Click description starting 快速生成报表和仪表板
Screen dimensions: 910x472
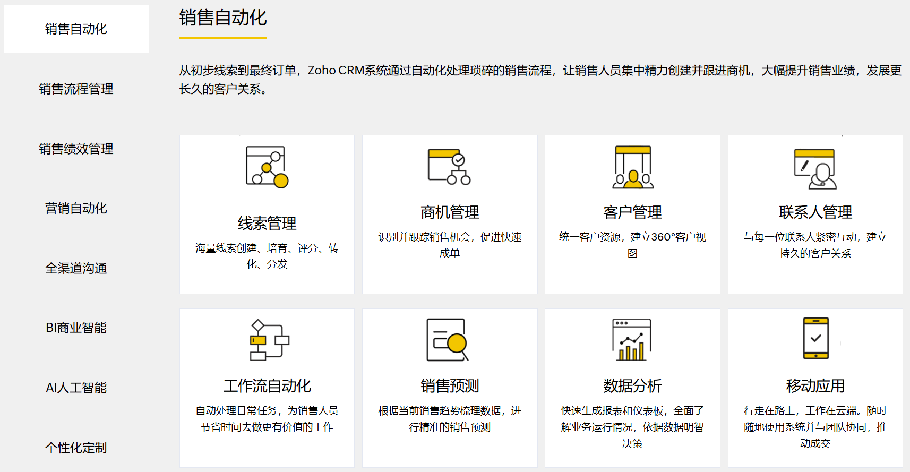[632, 427]
